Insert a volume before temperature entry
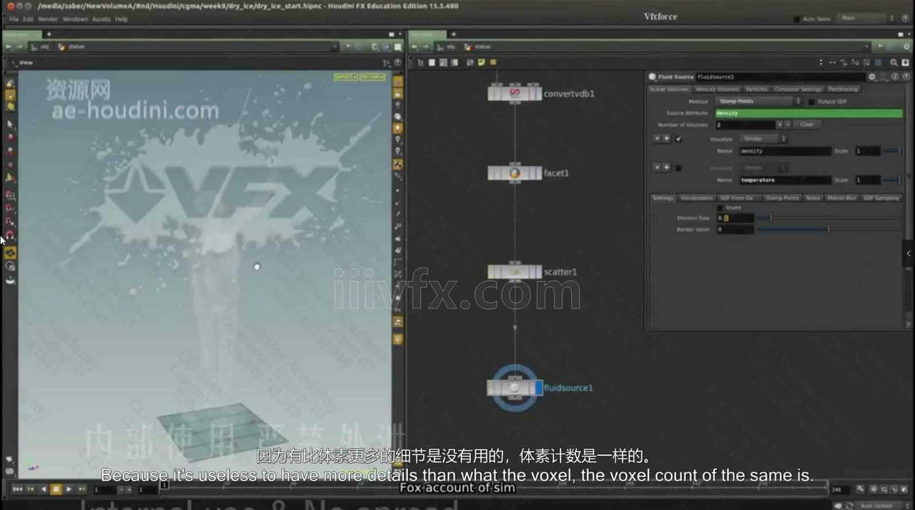Viewport: 915px width, 510px height. (x=666, y=168)
